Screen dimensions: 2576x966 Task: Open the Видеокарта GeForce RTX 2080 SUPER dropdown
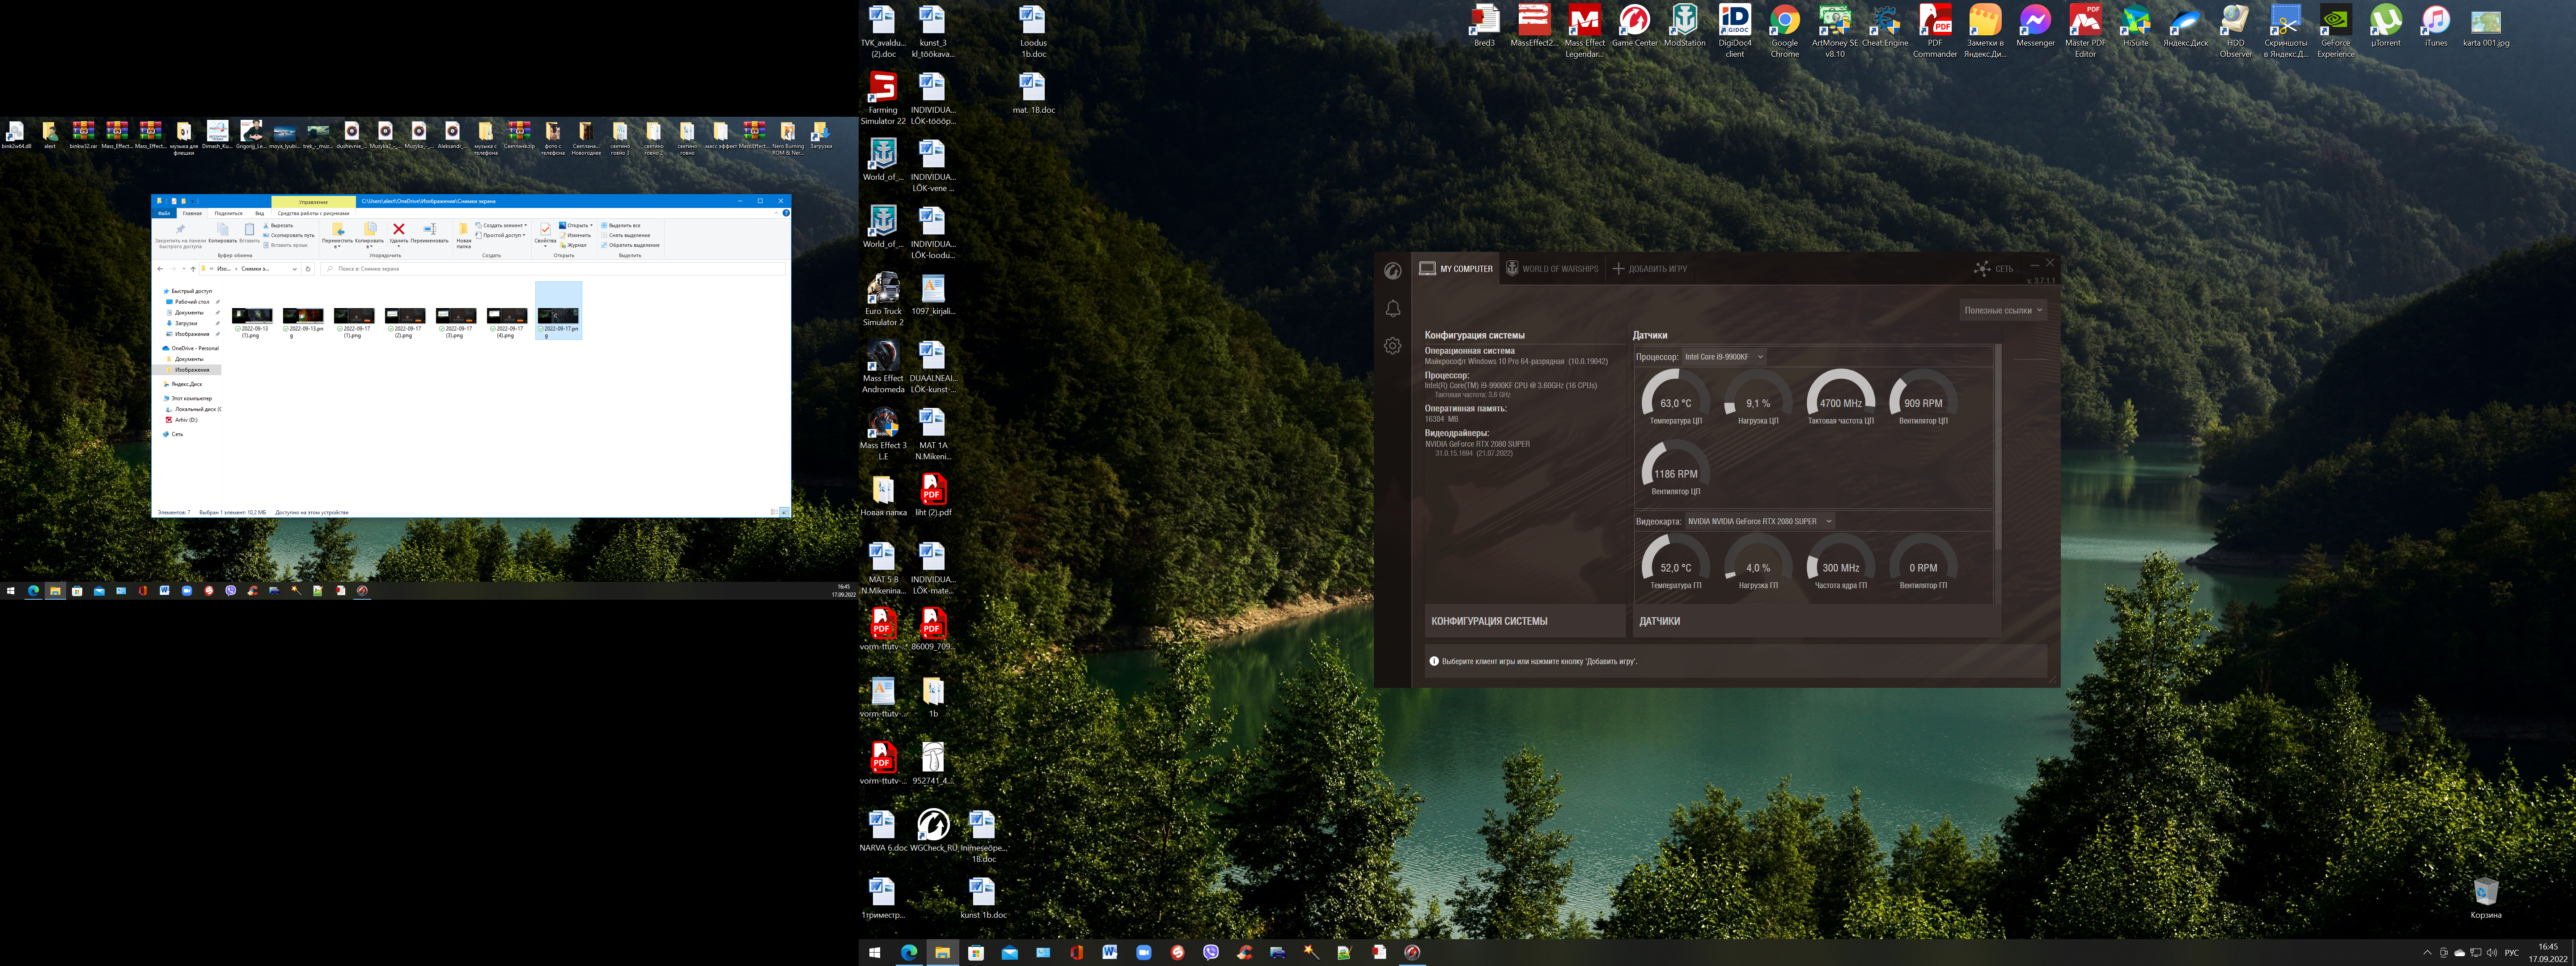click(x=1759, y=521)
